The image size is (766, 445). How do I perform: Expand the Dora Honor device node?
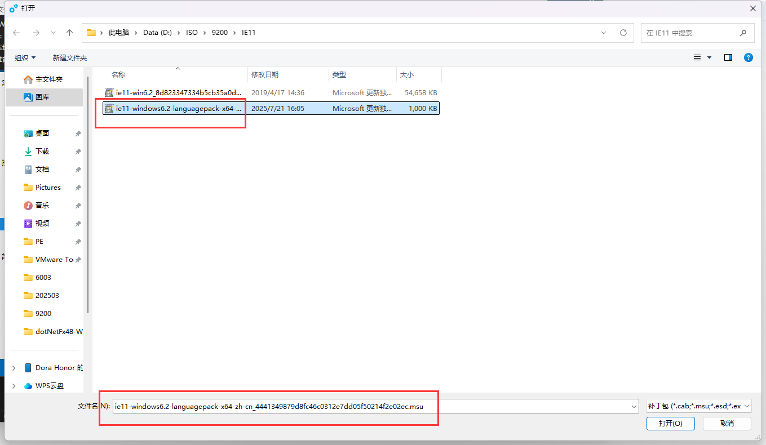click(x=14, y=368)
